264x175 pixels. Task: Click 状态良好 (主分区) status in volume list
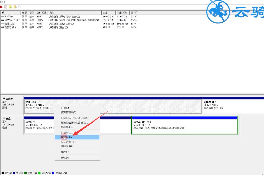click(58, 28)
